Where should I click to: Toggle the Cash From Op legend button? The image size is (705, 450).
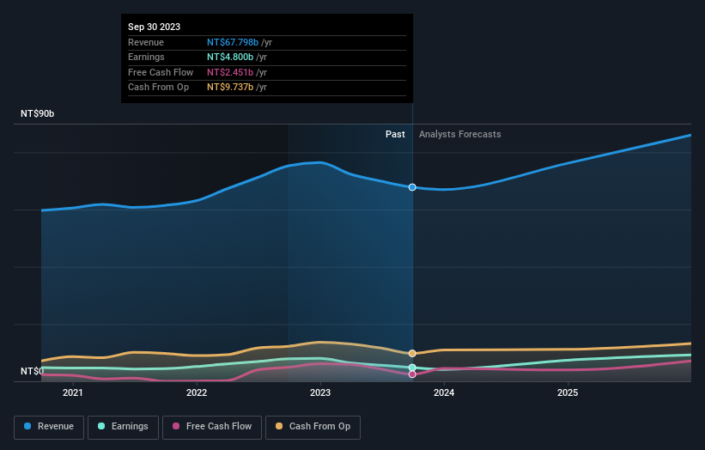[313, 427]
